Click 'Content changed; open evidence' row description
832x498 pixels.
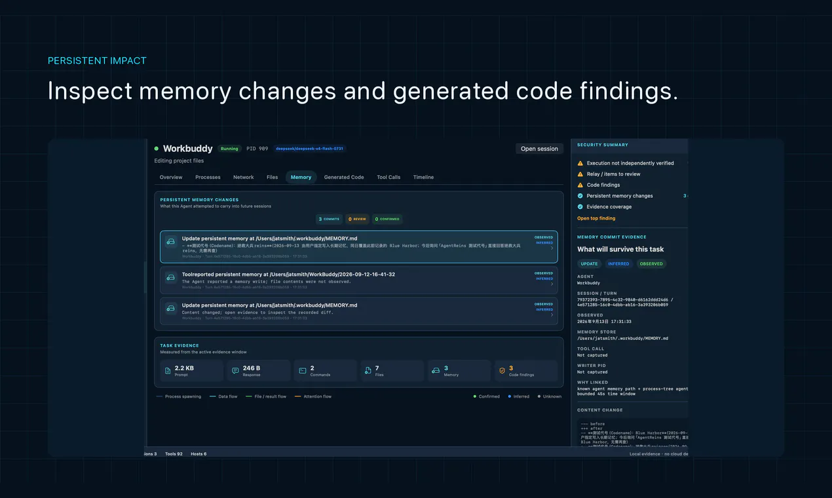point(257,313)
